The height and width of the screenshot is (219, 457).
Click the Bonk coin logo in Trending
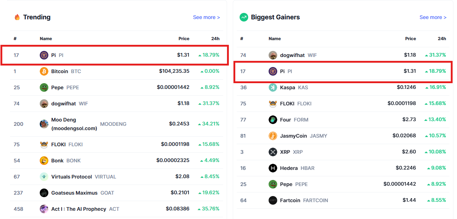[x=44, y=161]
